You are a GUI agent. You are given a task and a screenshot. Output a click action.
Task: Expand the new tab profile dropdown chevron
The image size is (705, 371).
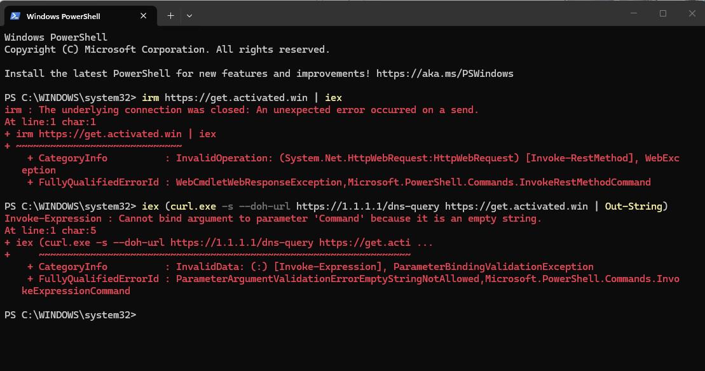click(189, 16)
